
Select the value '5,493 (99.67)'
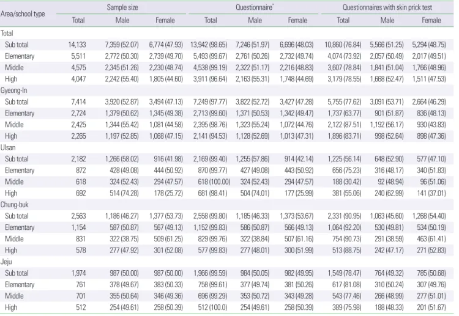(210, 56)
